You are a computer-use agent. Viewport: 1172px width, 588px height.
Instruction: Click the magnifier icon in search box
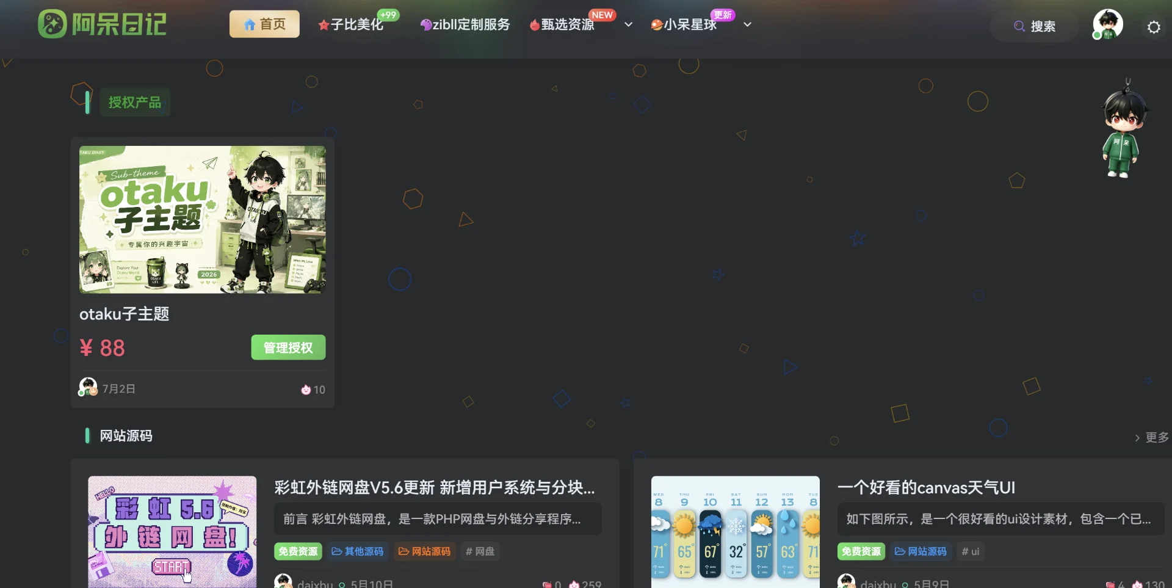tap(1019, 26)
